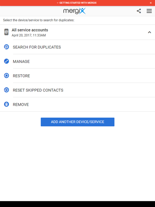Click the Search for Duplicates icon
The width and height of the screenshot is (155, 207).
tap(6, 47)
